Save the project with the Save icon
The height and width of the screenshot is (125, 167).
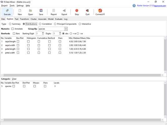[x=41, y=12]
